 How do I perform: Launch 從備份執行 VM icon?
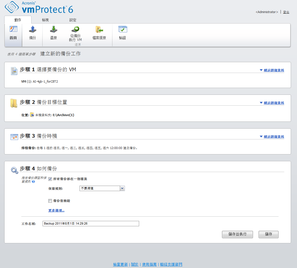click(75, 30)
